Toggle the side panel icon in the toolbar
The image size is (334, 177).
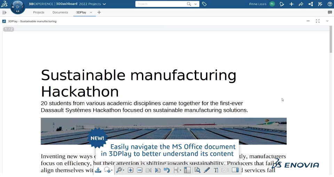235,170
